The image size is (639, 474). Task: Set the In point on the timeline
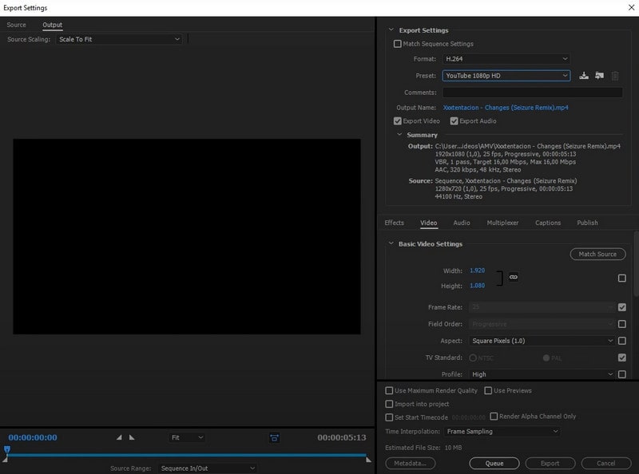[118, 437]
